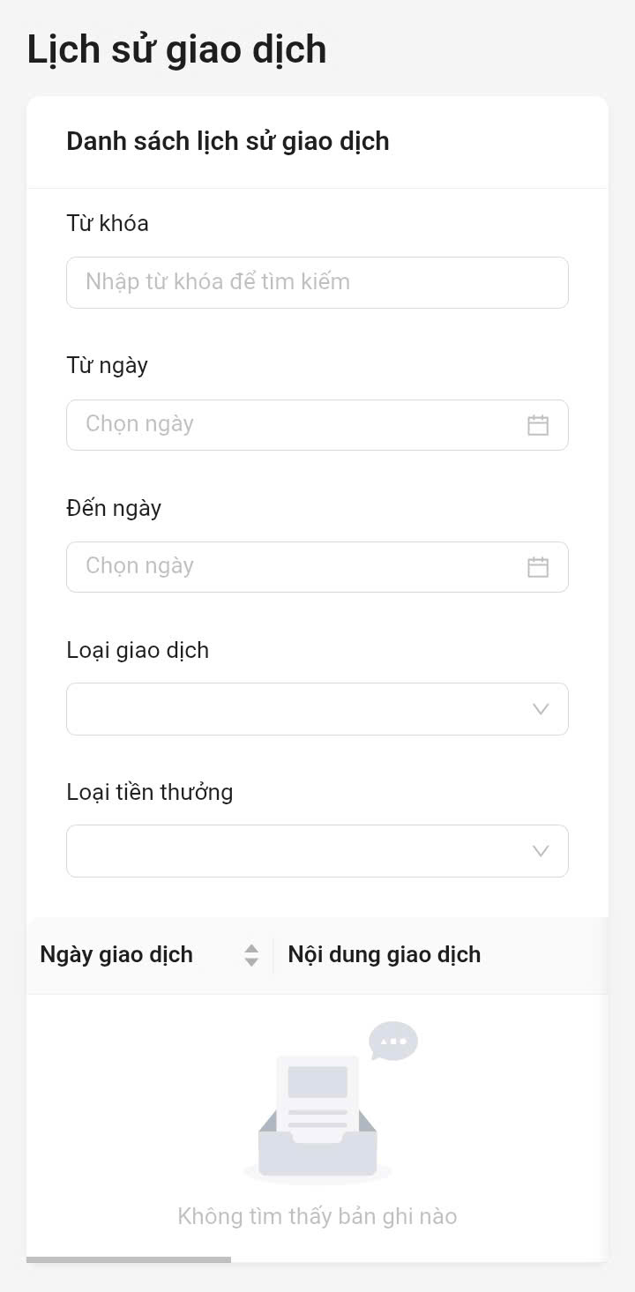The height and width of the screenshot is (1292, 635).
Task: Click the chevron arrow of Loại tiền thưởng
Action: click(x=541, y=851)
